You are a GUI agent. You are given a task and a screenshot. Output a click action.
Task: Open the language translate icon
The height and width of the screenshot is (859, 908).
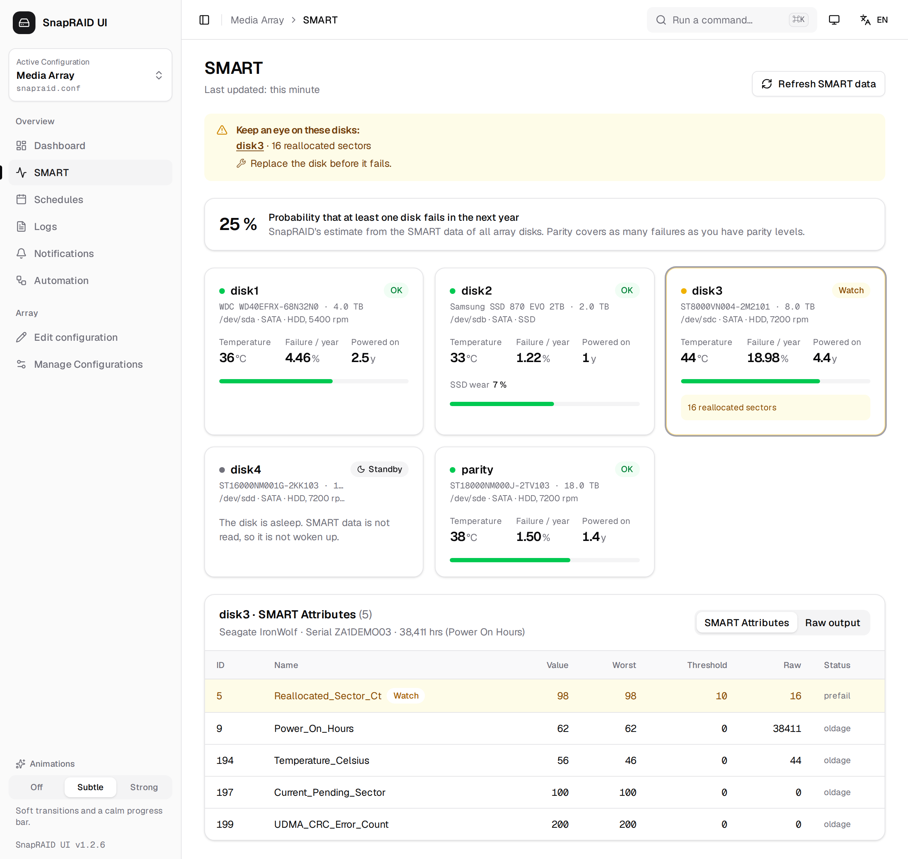pos(865,20)
